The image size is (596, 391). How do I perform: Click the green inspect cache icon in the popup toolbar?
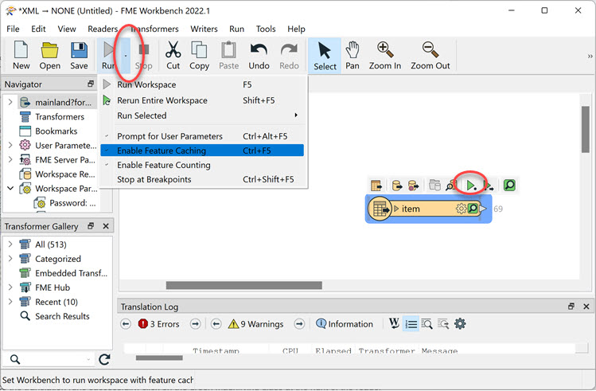[x=509, y=186]
